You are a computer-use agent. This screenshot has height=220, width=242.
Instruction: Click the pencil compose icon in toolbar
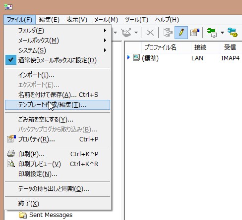click(x=181, y=33)
